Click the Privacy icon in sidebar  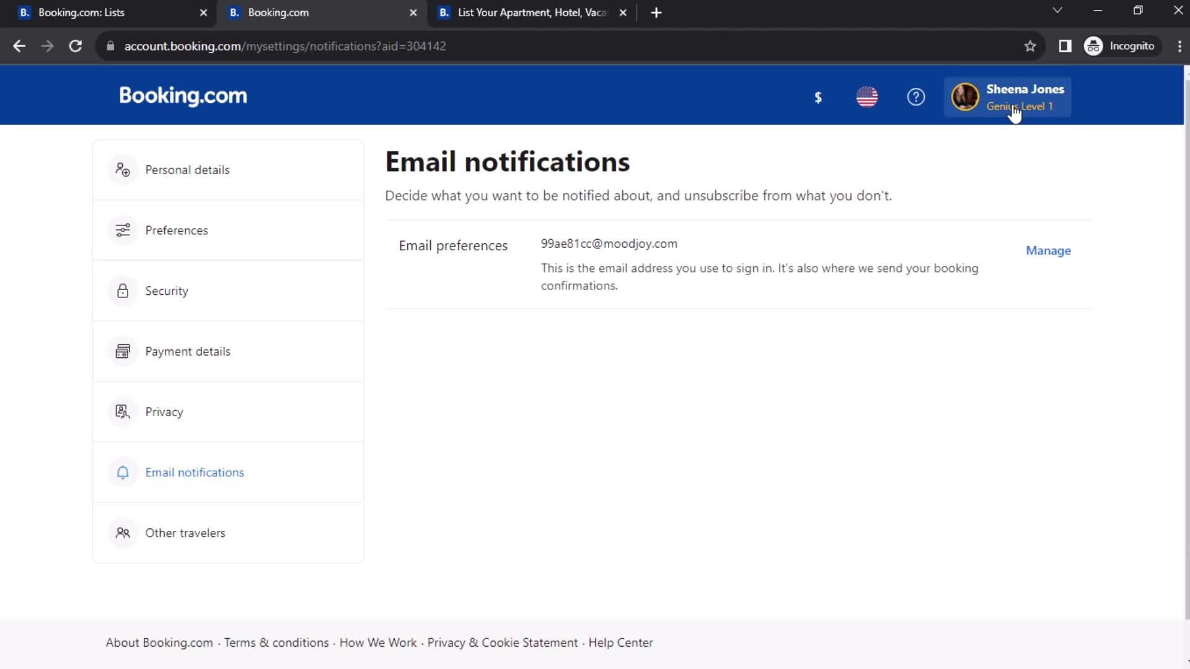(123, 412)
